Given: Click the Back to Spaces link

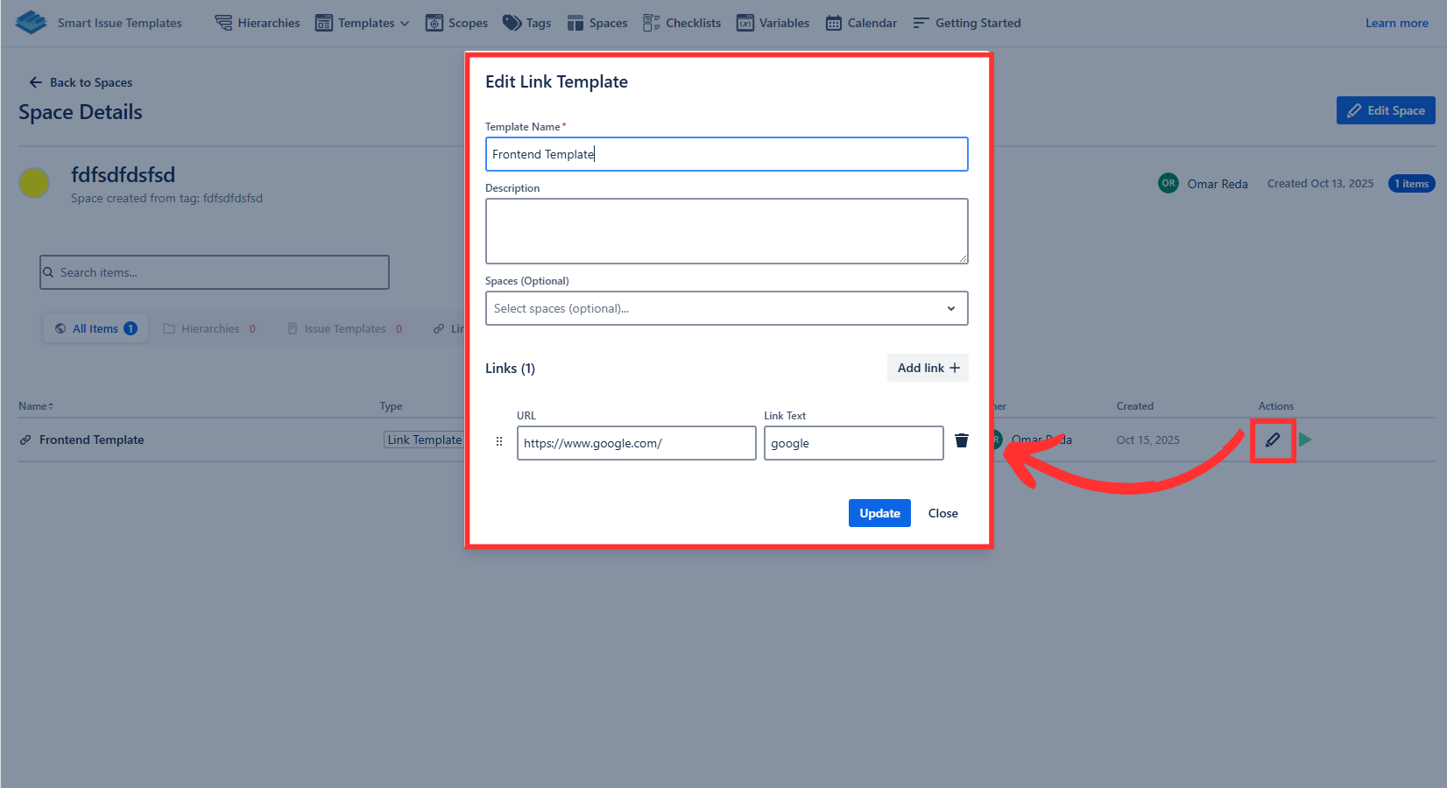Looking at the screenshot, I should pos(81,82).
